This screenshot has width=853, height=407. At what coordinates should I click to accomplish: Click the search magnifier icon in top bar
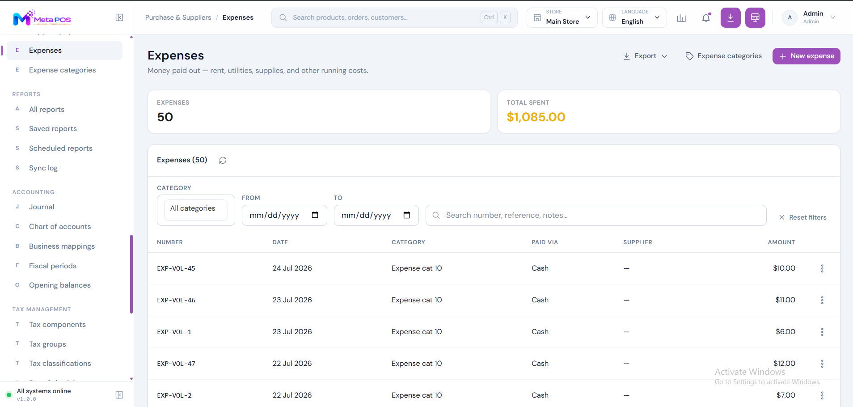point(283,17)
